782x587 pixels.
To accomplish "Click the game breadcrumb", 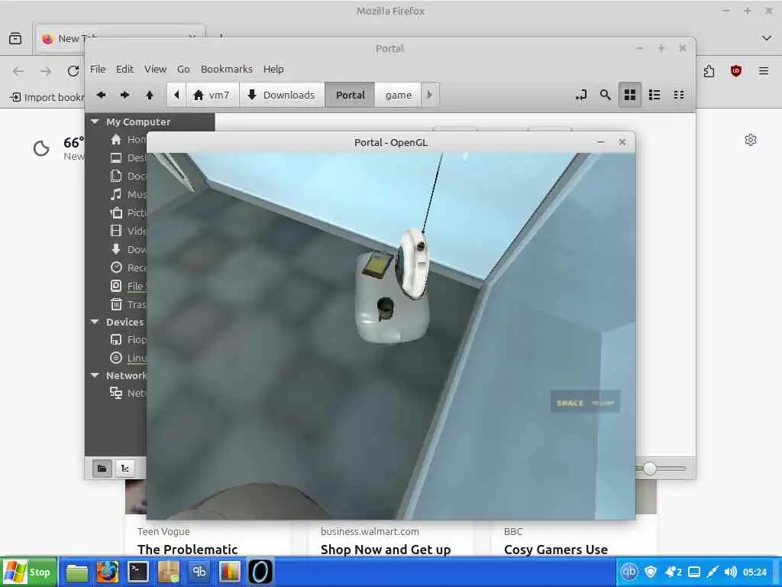I will (398, 95).
